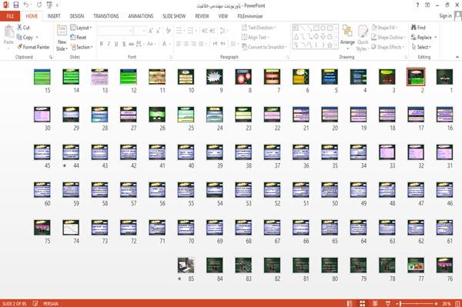Open the shapes gallery in Drawing
462x307 pixels.
pyautogui.click(x=315, y=37)
